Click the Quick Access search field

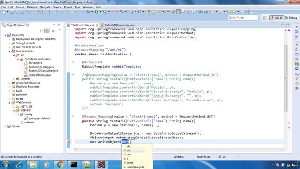click(243, 18)
